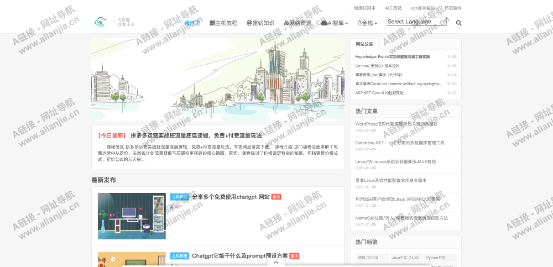Open the Select Language dropdown

[416, 22]
